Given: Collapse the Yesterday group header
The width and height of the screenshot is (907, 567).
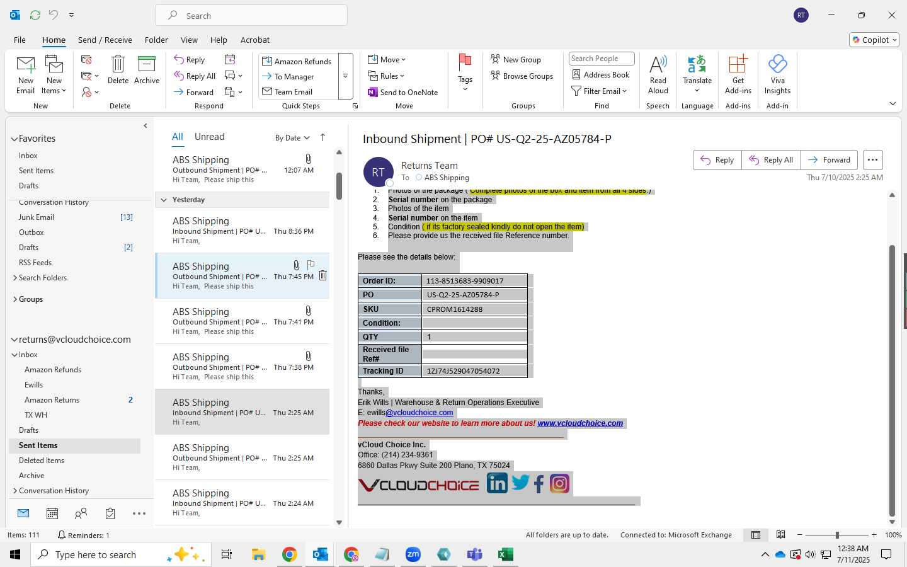Looking at the screenshot, I should 164,200.
